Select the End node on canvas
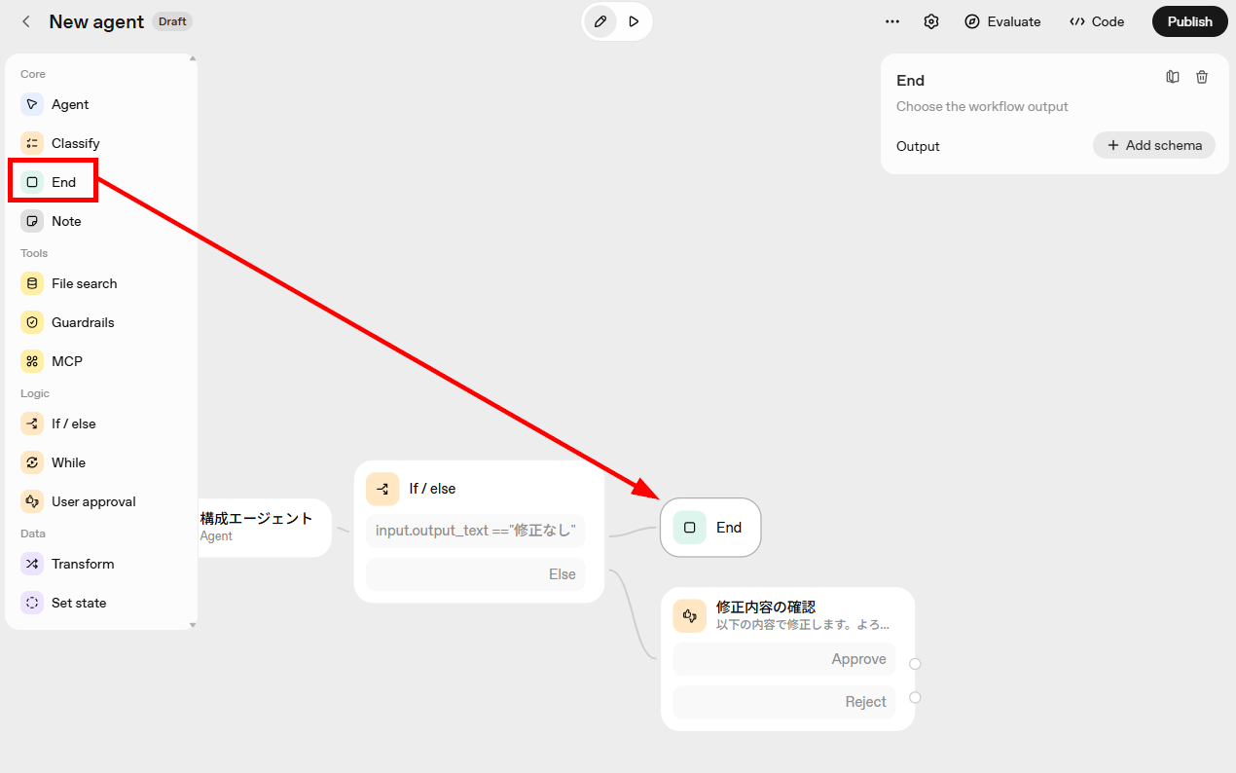1236x773 pixels. click(x=710, y=528)
